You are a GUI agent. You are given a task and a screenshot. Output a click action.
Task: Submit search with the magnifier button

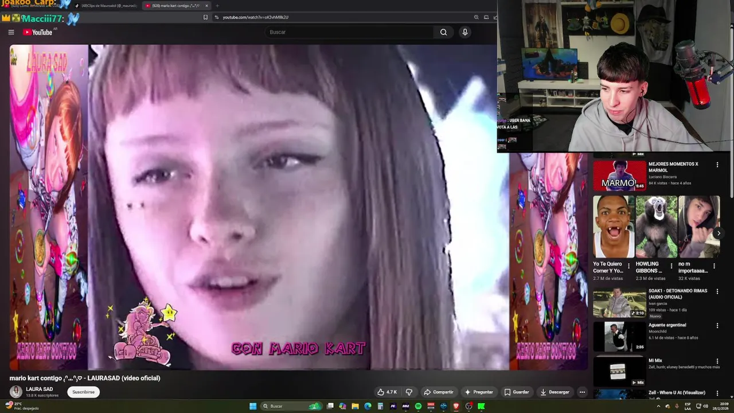(x=443, y=32)
